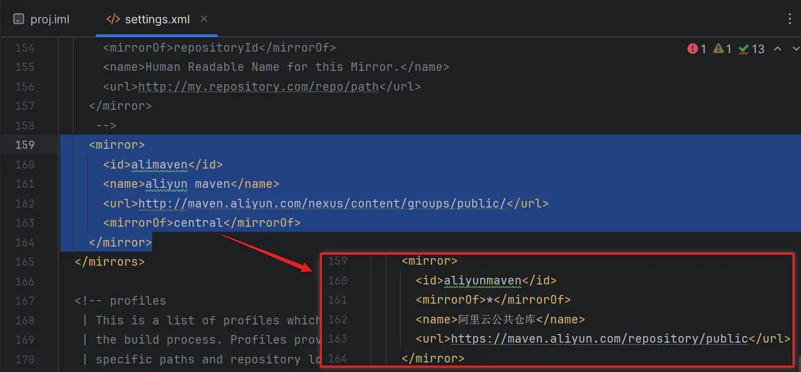Open the editor tabs more options menu
This screenshot has height=372, width=801.
click(789, 19)
